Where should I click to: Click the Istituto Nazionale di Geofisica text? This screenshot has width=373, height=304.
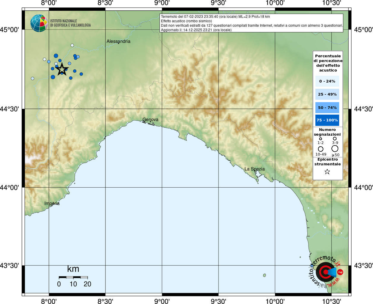click(70, 23)
